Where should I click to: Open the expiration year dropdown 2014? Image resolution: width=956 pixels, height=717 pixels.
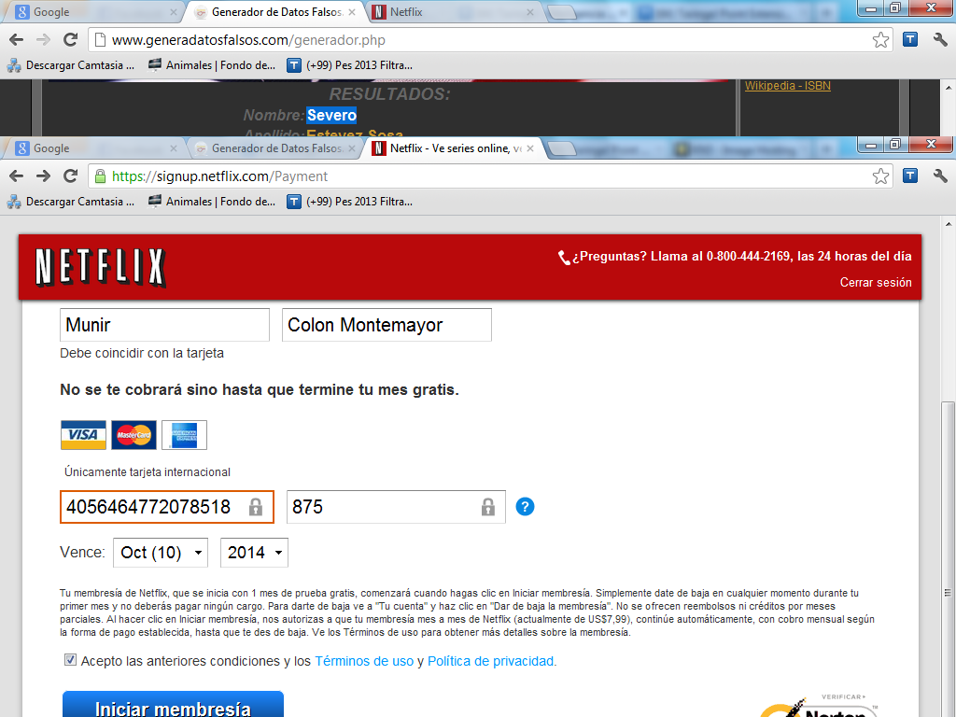(254, 553)
